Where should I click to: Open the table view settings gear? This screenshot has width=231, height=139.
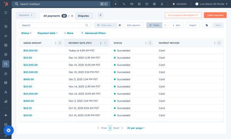[120, 25]
